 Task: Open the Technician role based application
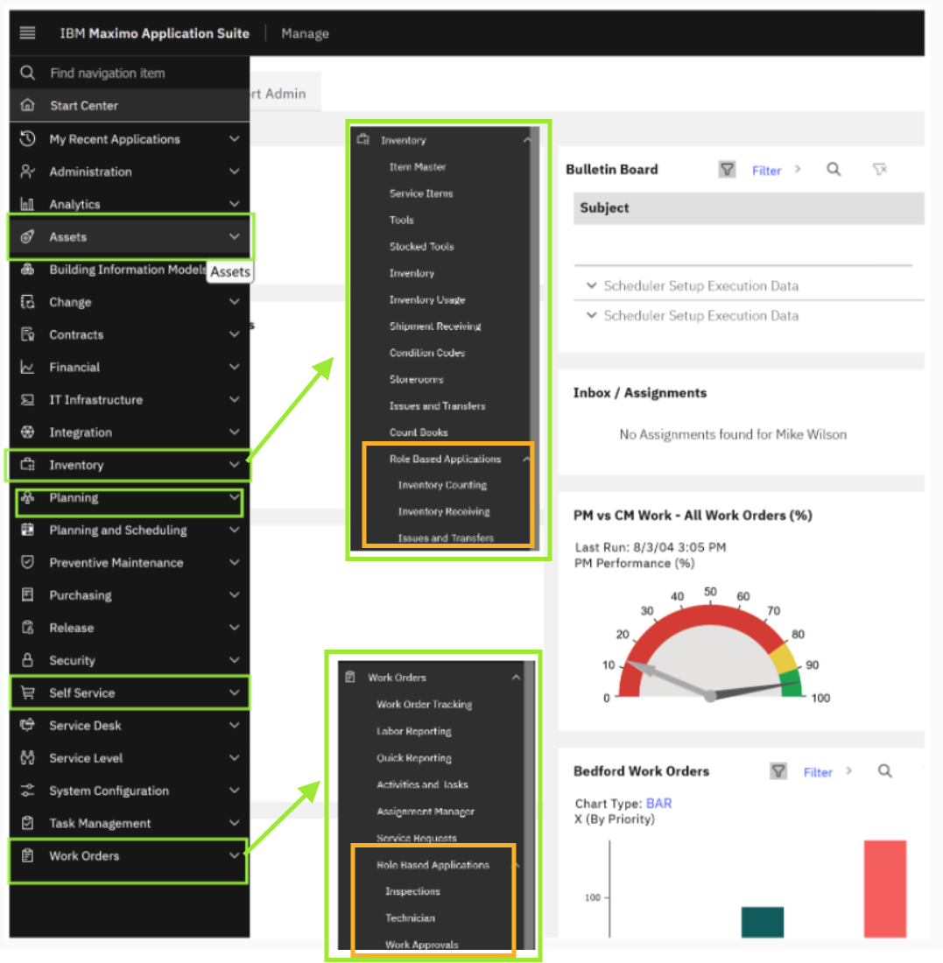[x=411, y=917]
